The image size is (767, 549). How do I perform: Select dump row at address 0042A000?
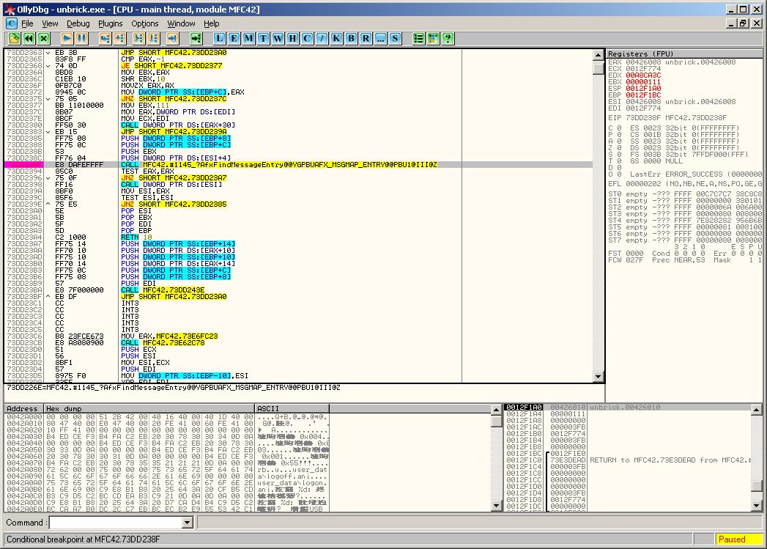coord(166,417)
